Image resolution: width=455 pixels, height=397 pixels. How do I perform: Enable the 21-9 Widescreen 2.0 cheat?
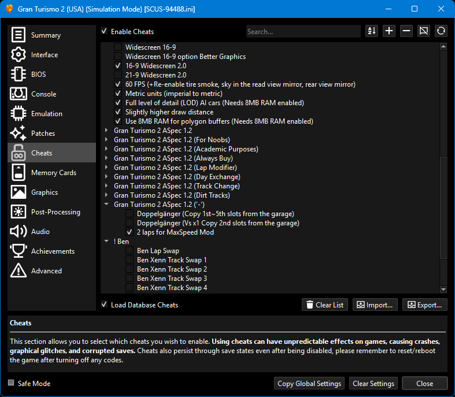tap(118, 75)
